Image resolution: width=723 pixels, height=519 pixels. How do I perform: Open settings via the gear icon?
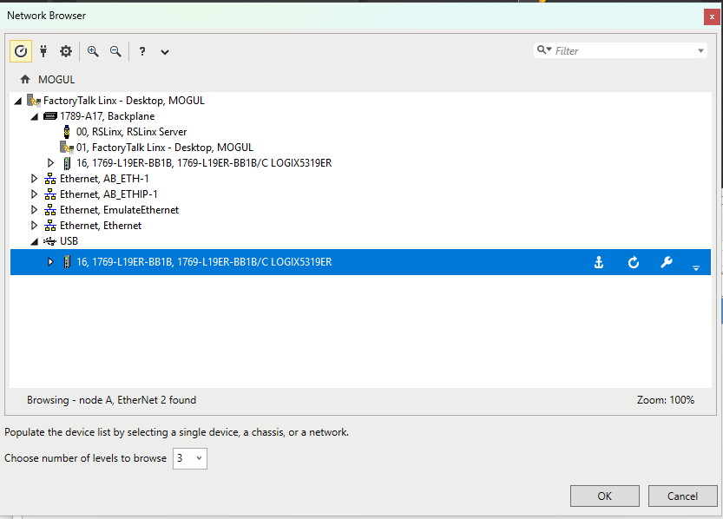(66, 51)
